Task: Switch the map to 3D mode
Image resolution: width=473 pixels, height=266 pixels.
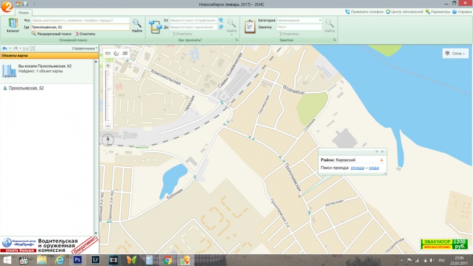Action: click(125, 53)
